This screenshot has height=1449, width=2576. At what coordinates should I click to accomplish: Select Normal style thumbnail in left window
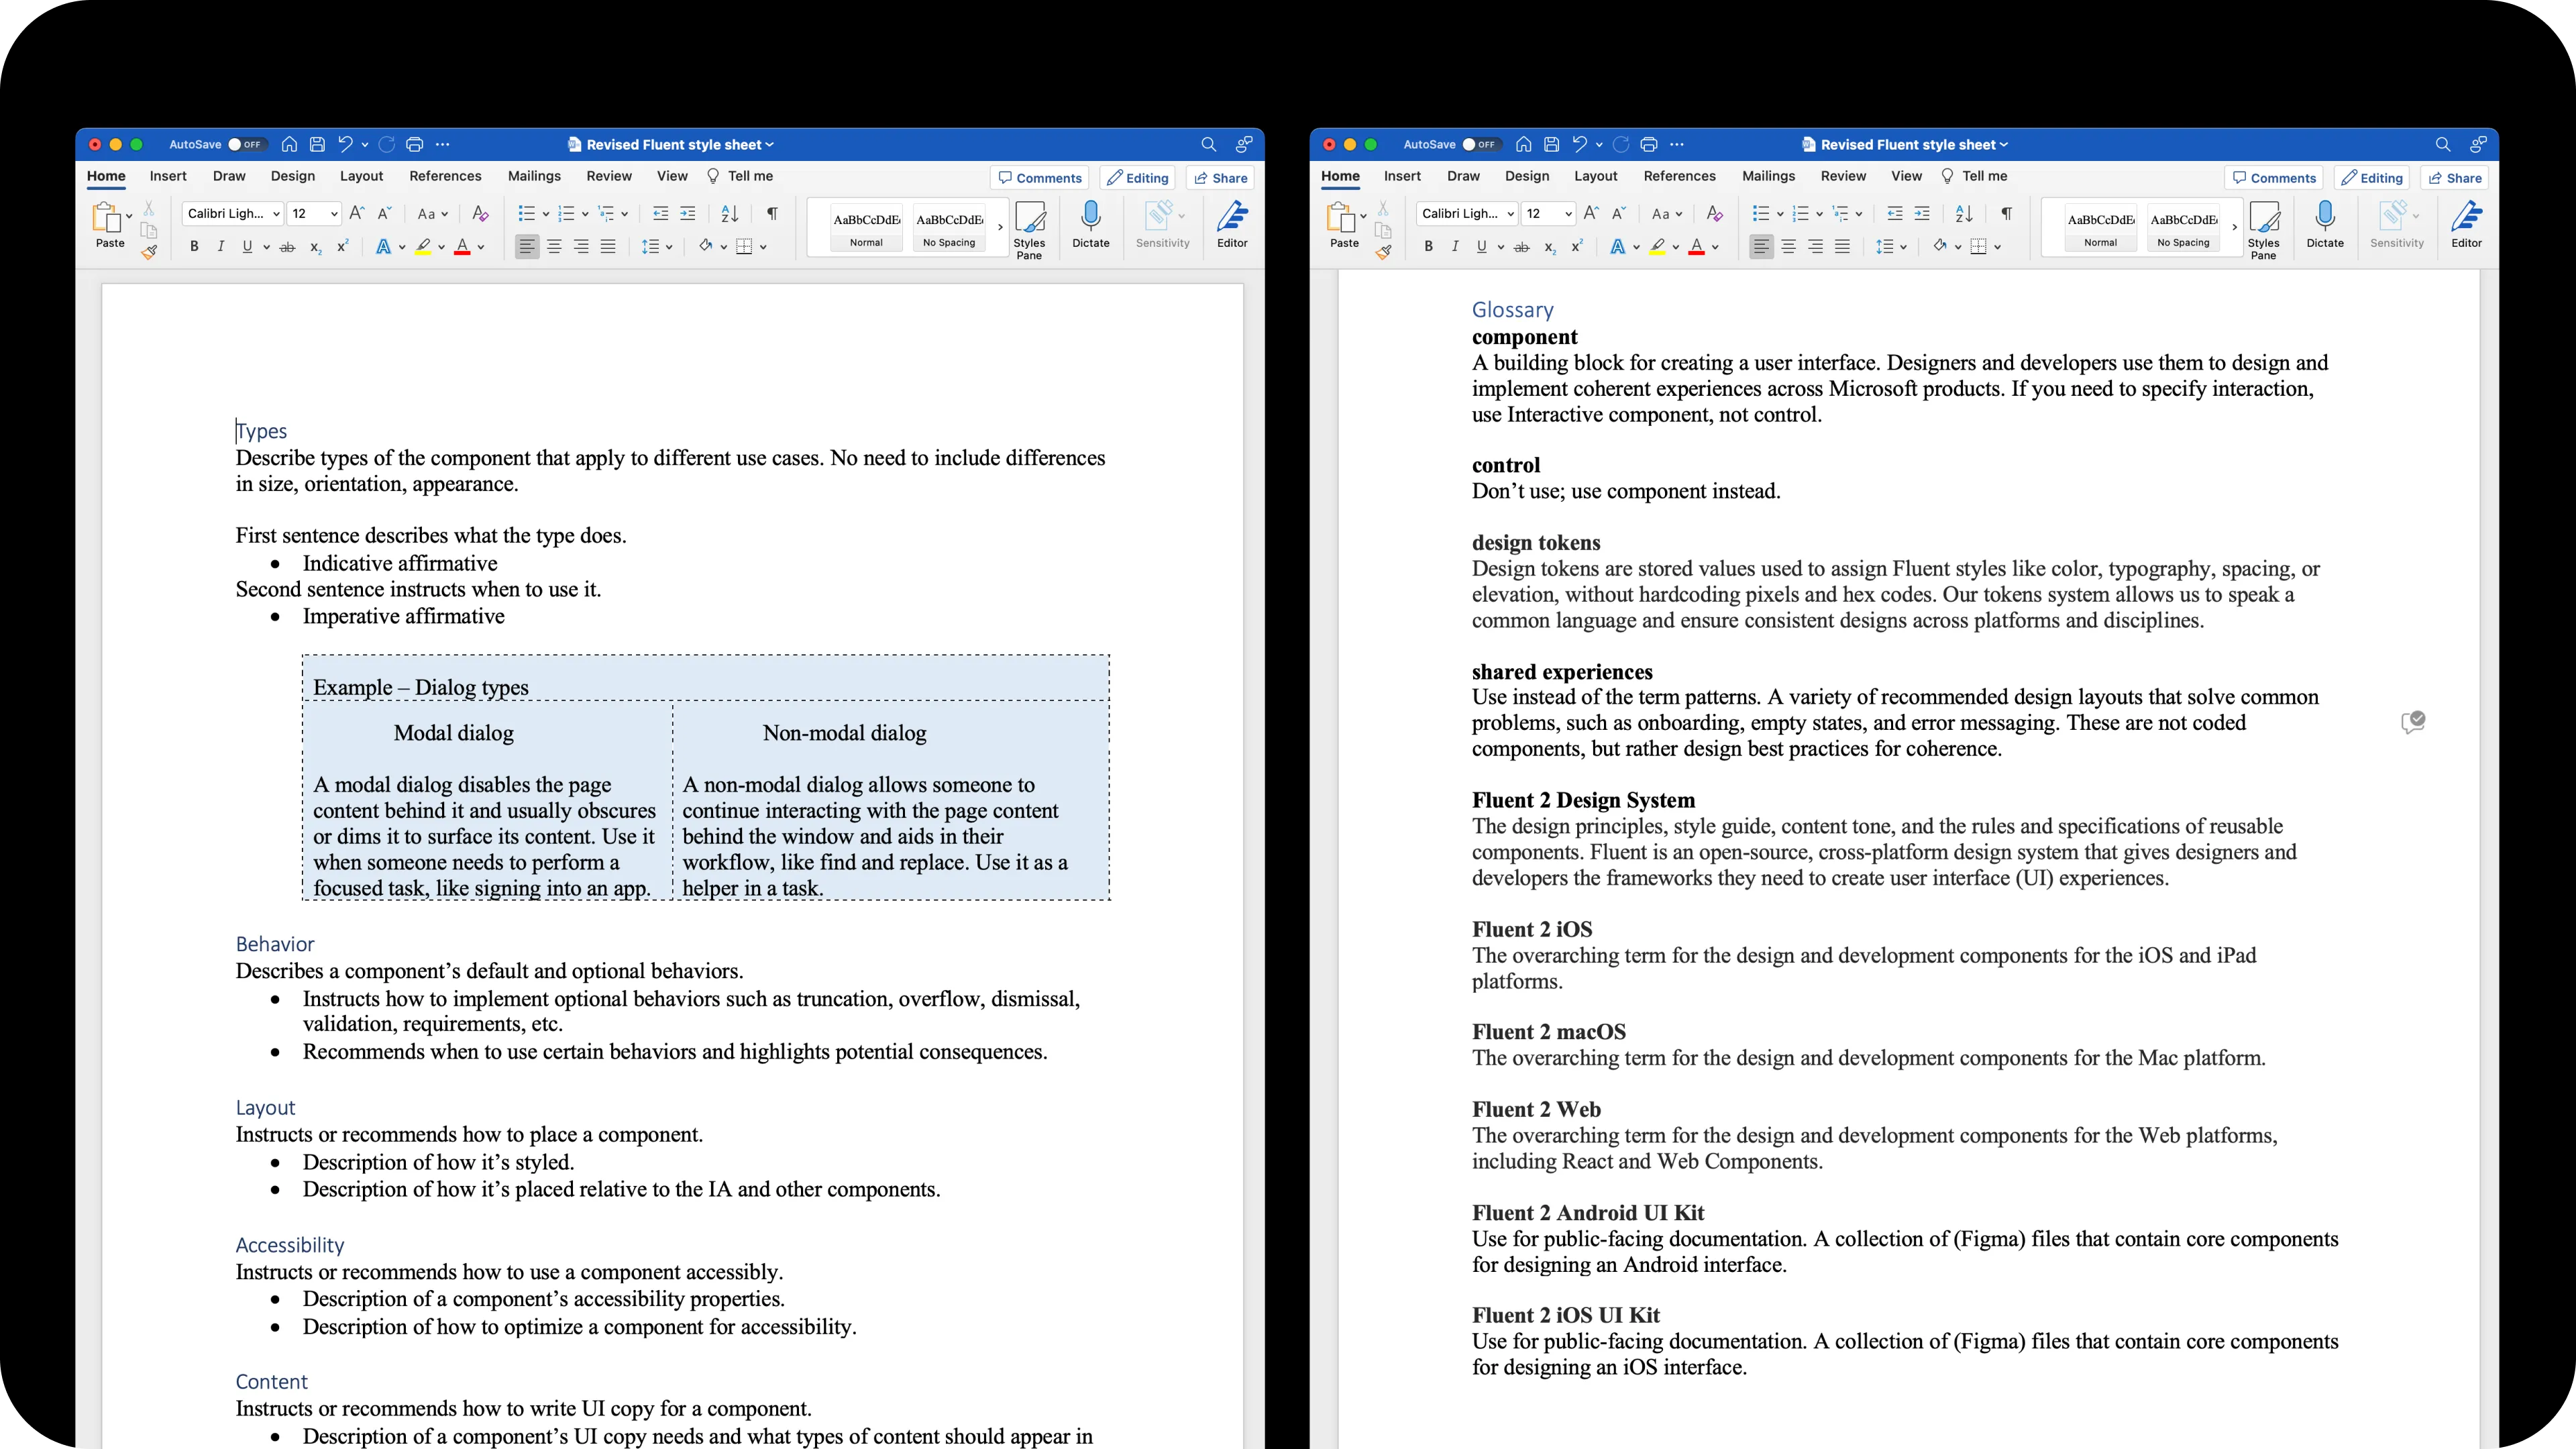coord(866,228)
